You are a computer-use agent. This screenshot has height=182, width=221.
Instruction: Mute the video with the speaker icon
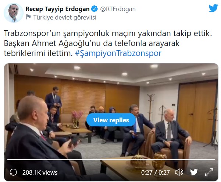[179, 172]
